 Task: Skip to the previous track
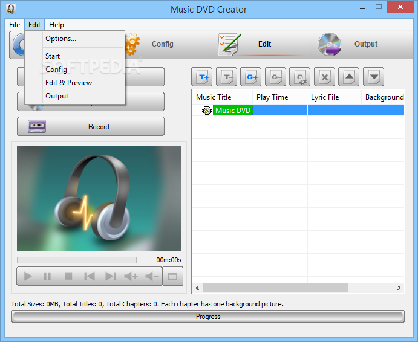90,276
